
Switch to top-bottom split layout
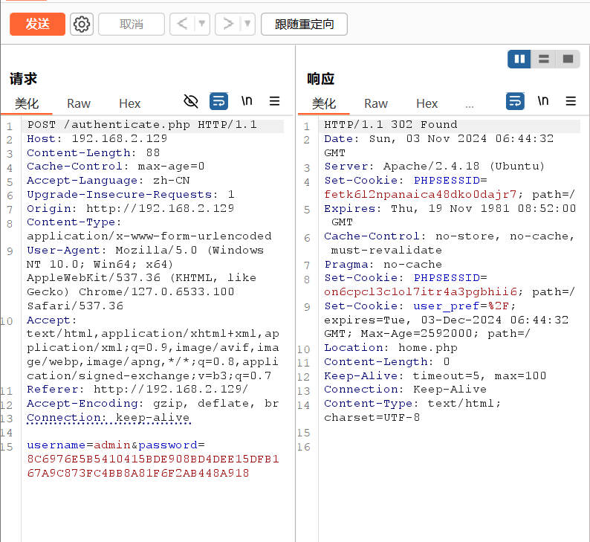[x=544, y=59]
